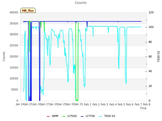Click the Time x-axis title
Viewport: 162px width, 121px height.
(143, 108)
